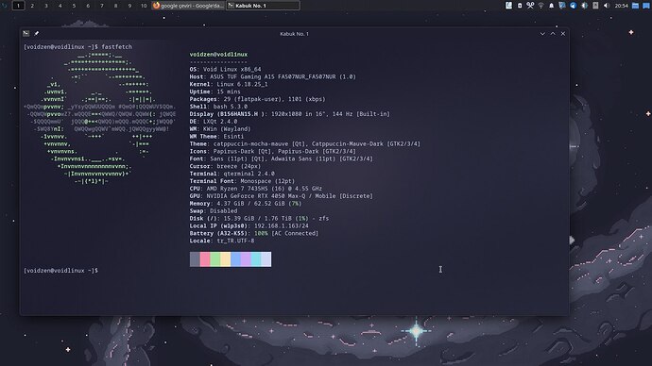Click the 'Icons: Papirus-Dark' line
652x366 pixels.
273,152
